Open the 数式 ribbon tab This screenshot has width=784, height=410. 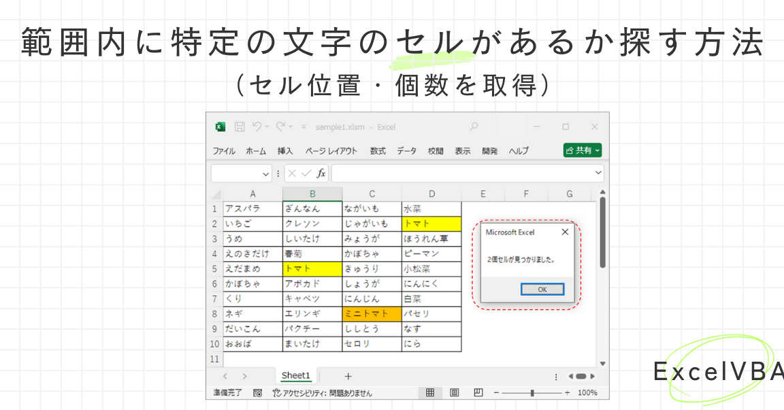click(x=378, y=151)
